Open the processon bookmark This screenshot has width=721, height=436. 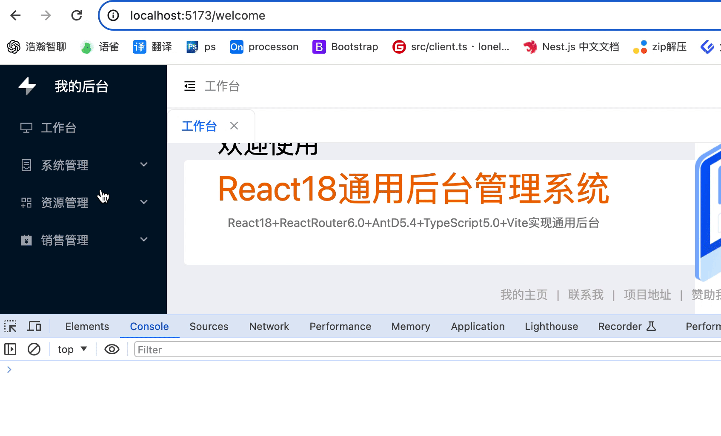[264, 47]
